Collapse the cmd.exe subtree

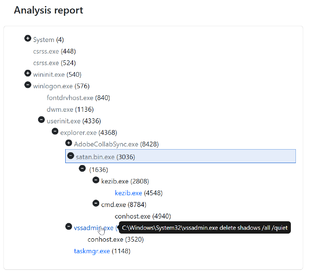tap(96, 203)
